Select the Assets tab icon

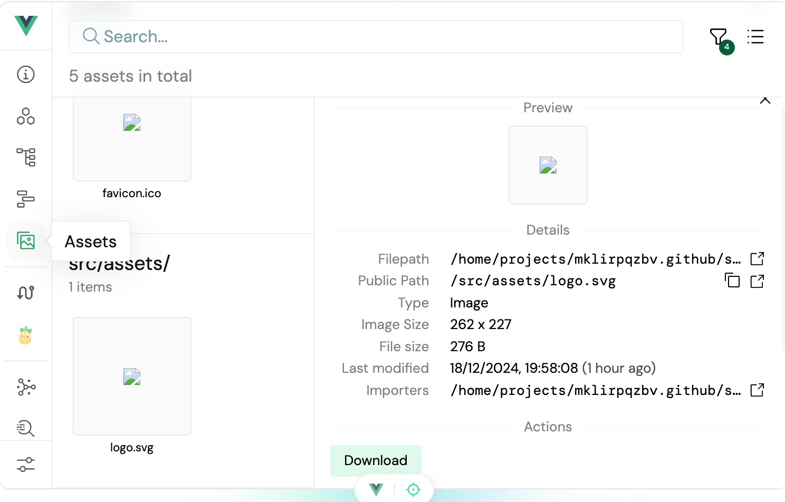26,240
